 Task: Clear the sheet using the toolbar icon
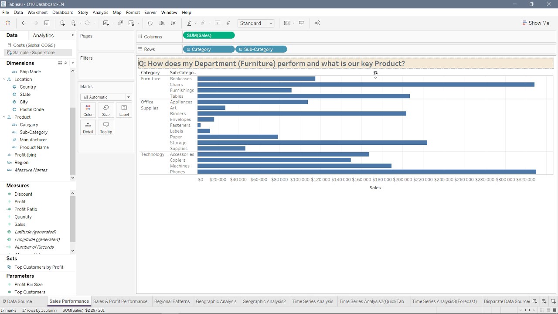tap(131, 23)
